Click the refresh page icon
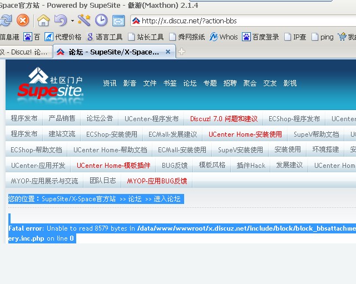356x284 pixels. 6,21
